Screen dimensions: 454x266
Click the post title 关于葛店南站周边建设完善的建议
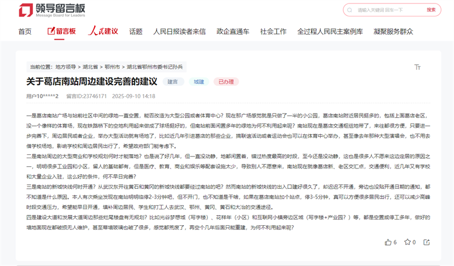(x=92, y=82)
